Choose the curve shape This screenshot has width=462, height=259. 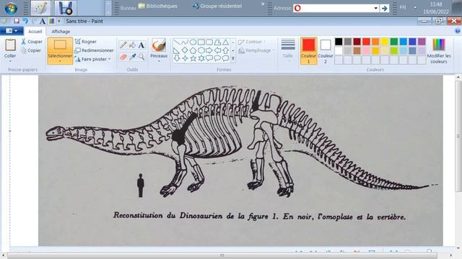click(x=185, y=42)
